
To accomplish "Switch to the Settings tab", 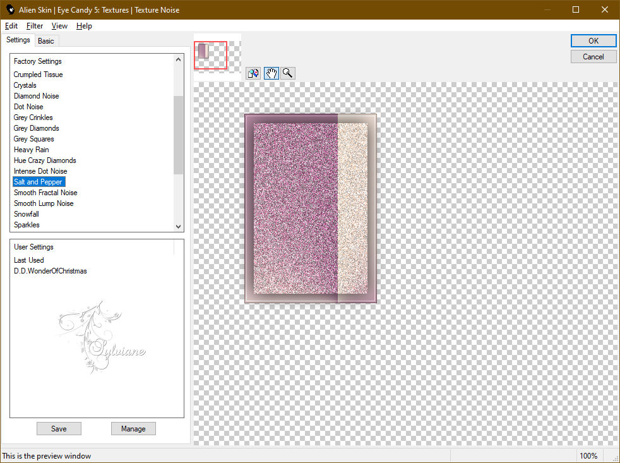I will pos(18,40).
